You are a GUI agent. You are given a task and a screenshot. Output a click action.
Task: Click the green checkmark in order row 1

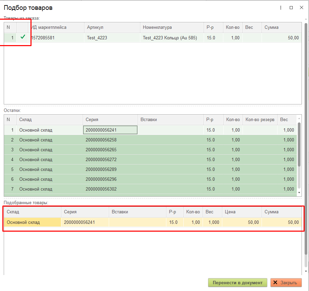pyautogui.click(x=23, y=37)
